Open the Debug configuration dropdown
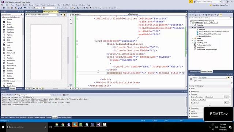 coord(37,8)
